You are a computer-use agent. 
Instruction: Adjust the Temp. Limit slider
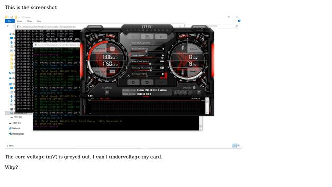146,58
